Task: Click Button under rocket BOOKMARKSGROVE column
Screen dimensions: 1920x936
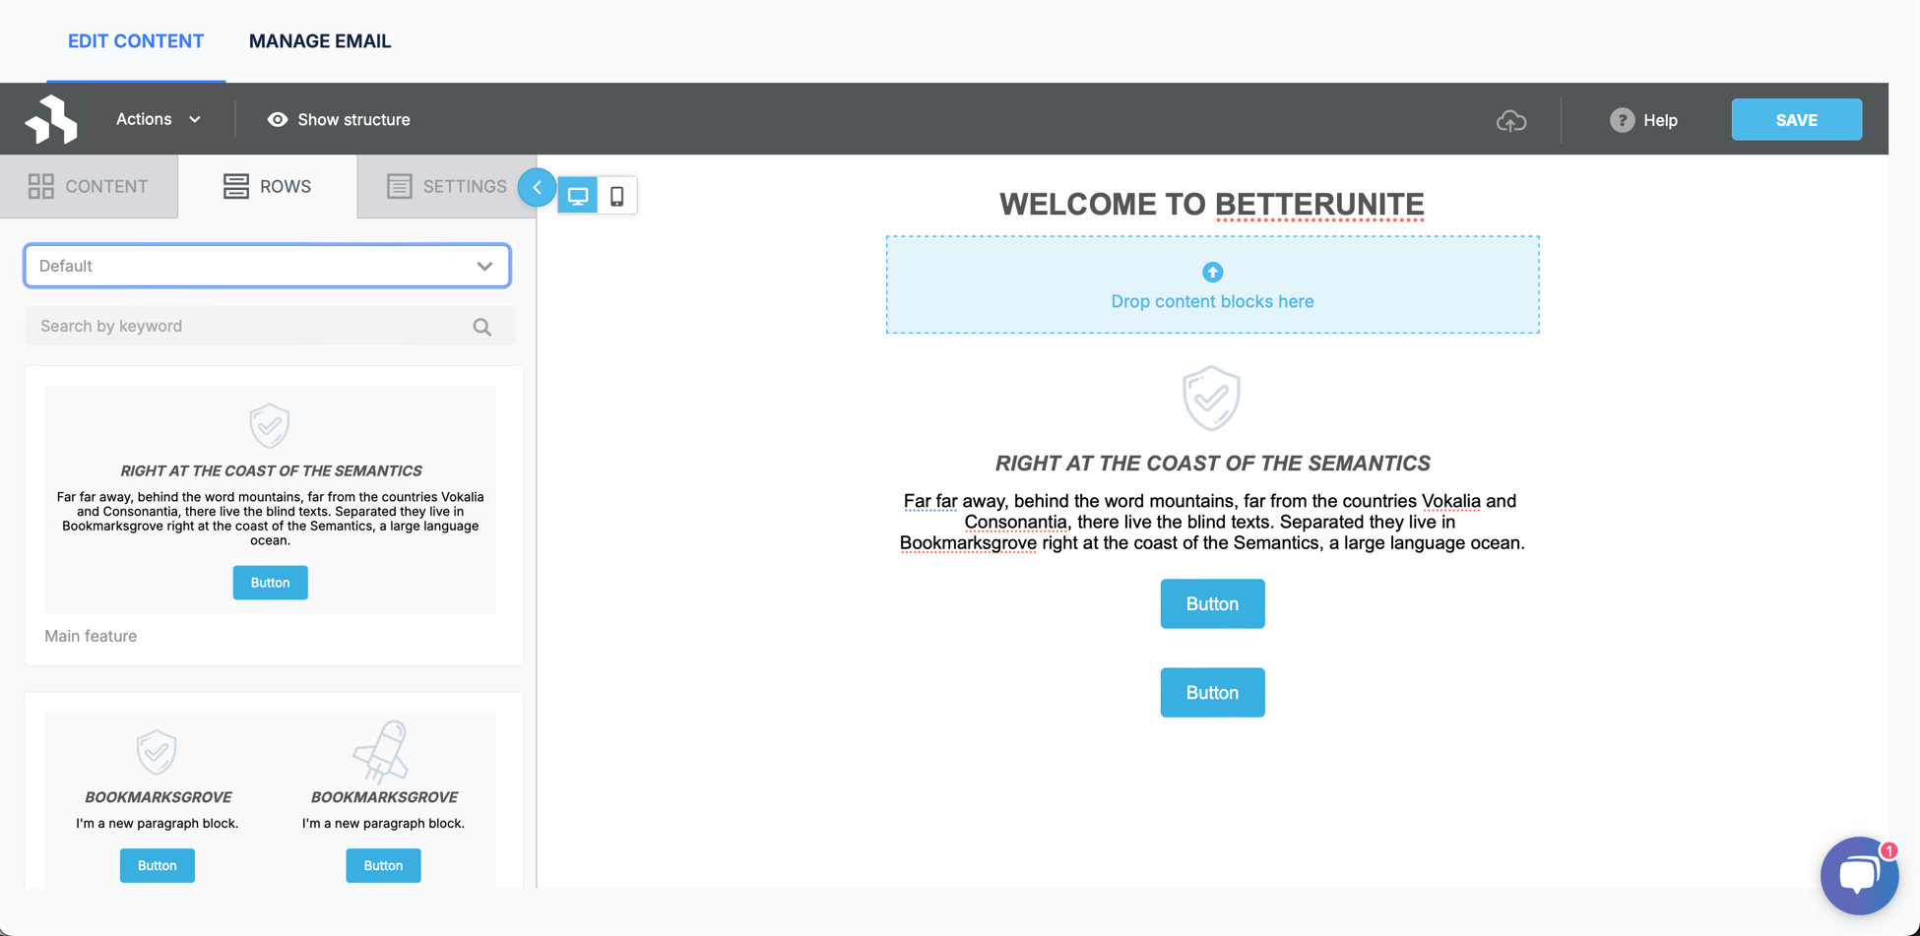Action: (x=383, y=866)
